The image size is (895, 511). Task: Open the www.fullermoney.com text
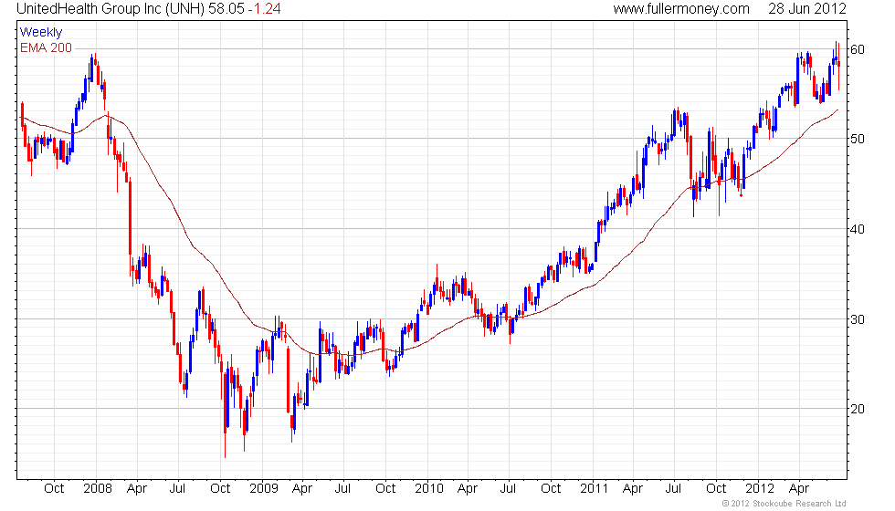681,8
